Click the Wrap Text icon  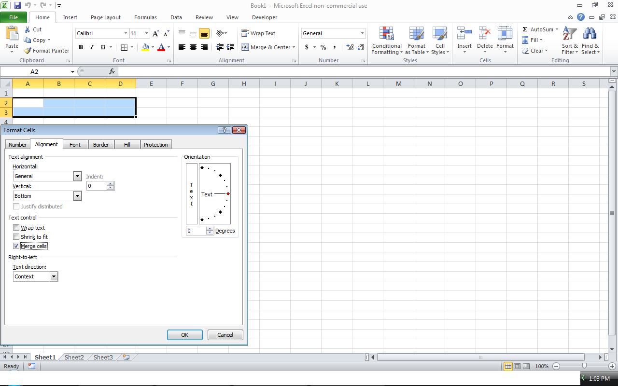click(259, 33)
